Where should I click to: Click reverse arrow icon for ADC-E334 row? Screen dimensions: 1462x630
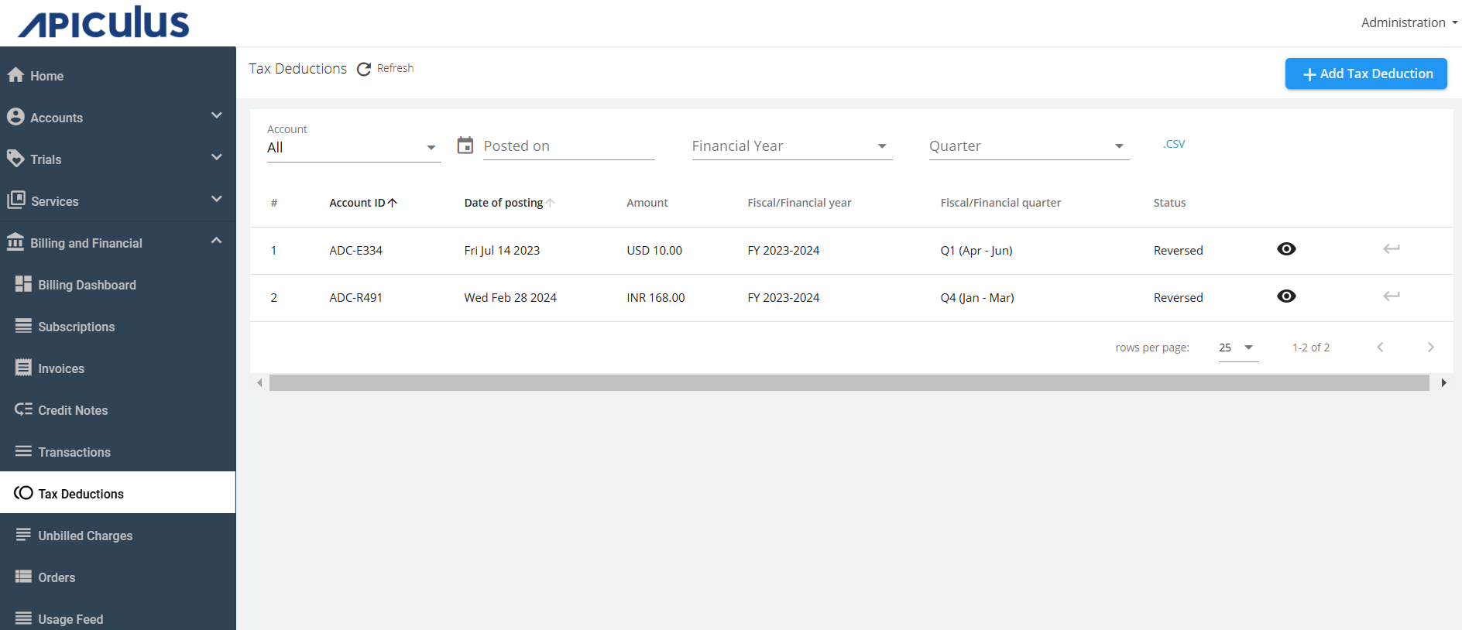click(x=1391, y=249)
